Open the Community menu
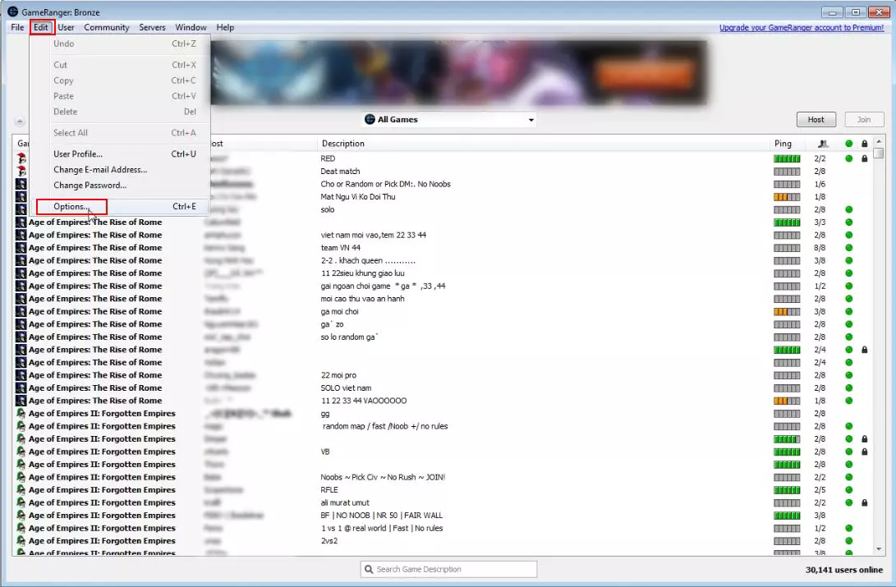 106,27
